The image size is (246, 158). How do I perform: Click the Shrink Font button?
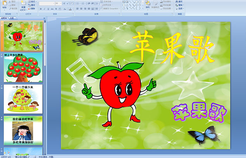tap(68, 4)
